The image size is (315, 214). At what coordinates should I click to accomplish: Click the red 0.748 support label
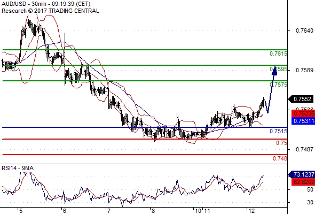point(280,158)
